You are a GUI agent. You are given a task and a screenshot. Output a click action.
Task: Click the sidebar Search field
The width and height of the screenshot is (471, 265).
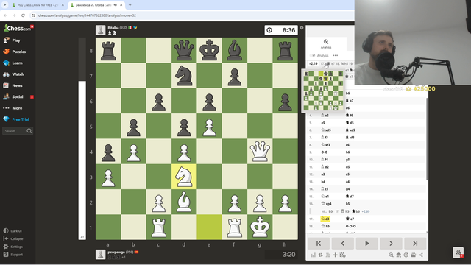(x=18, y=131)
